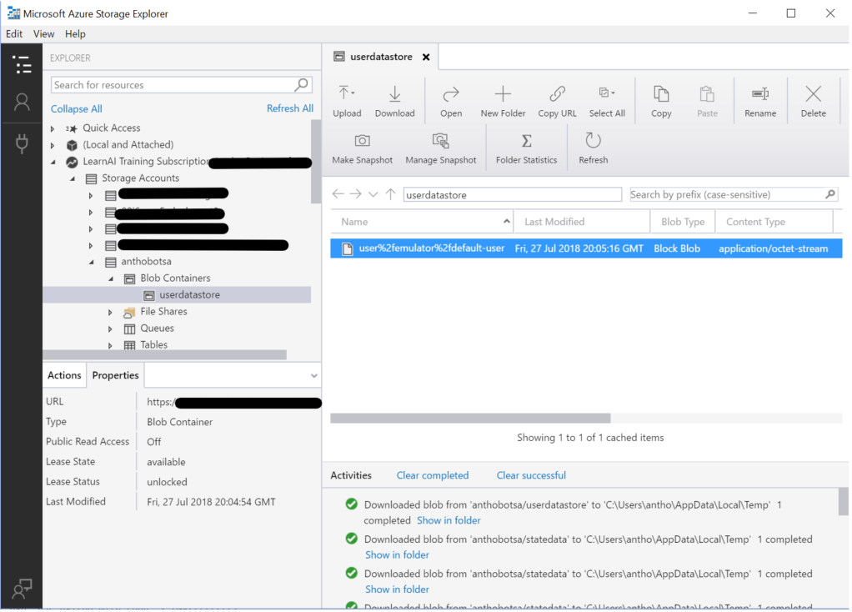This screenshot has width=852, height=612.
Task: Open the View menu
Action: [43, 33]
